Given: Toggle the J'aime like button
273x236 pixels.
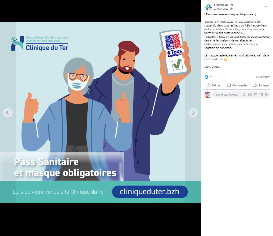Looking at the screenshot, I should [x=213, y=85].
